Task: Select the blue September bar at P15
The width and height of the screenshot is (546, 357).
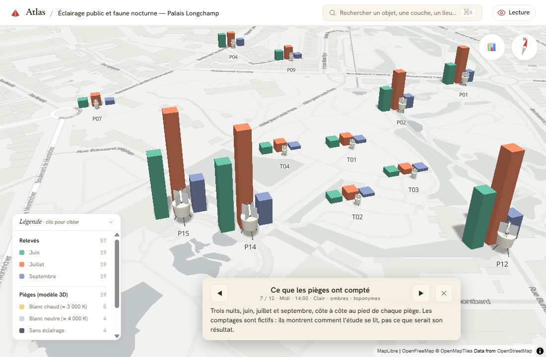Action: click(198, 192)
